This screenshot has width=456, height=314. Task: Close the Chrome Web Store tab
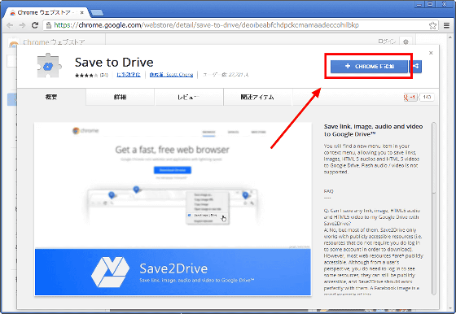pos(82,12)
